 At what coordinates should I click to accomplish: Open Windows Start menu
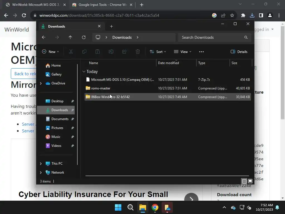click(x=118, y=207)
